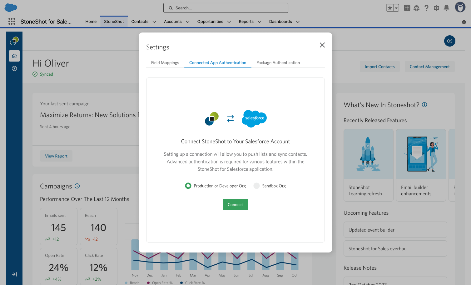Switch to Package Authentication tab
471x285 pixels.
pos(278,62)
